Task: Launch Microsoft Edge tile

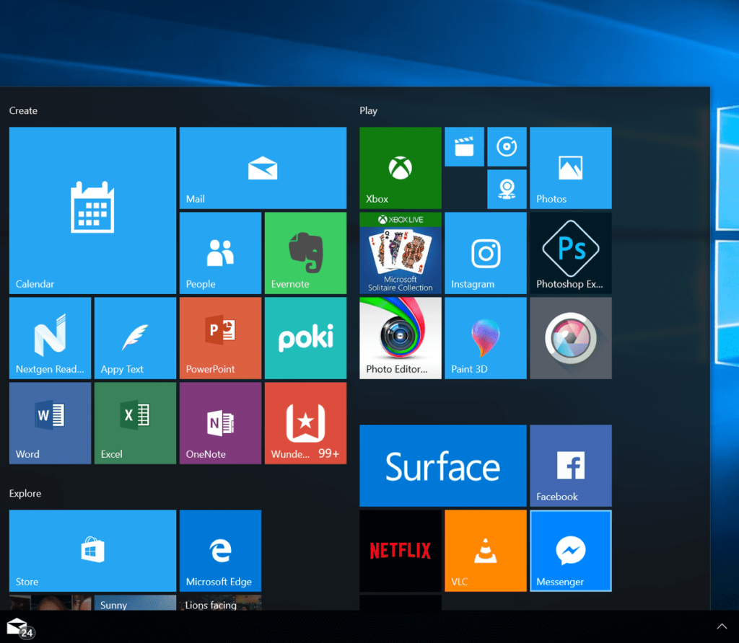Action: pyautogui.click(x=220, y=551)
